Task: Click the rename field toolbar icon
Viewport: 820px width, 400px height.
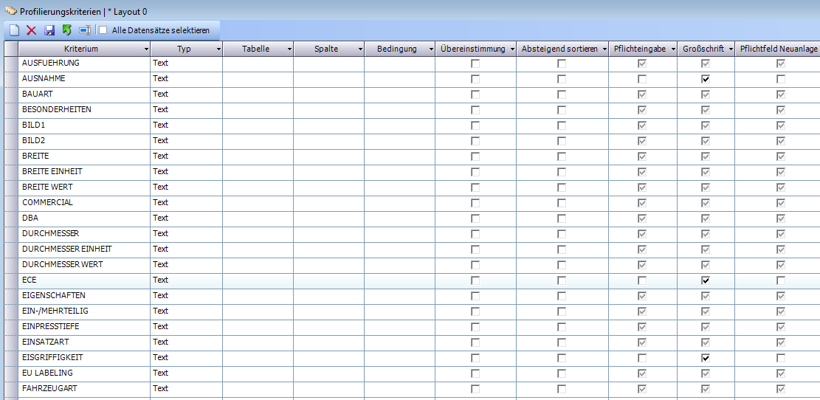Action: point(85,30)
